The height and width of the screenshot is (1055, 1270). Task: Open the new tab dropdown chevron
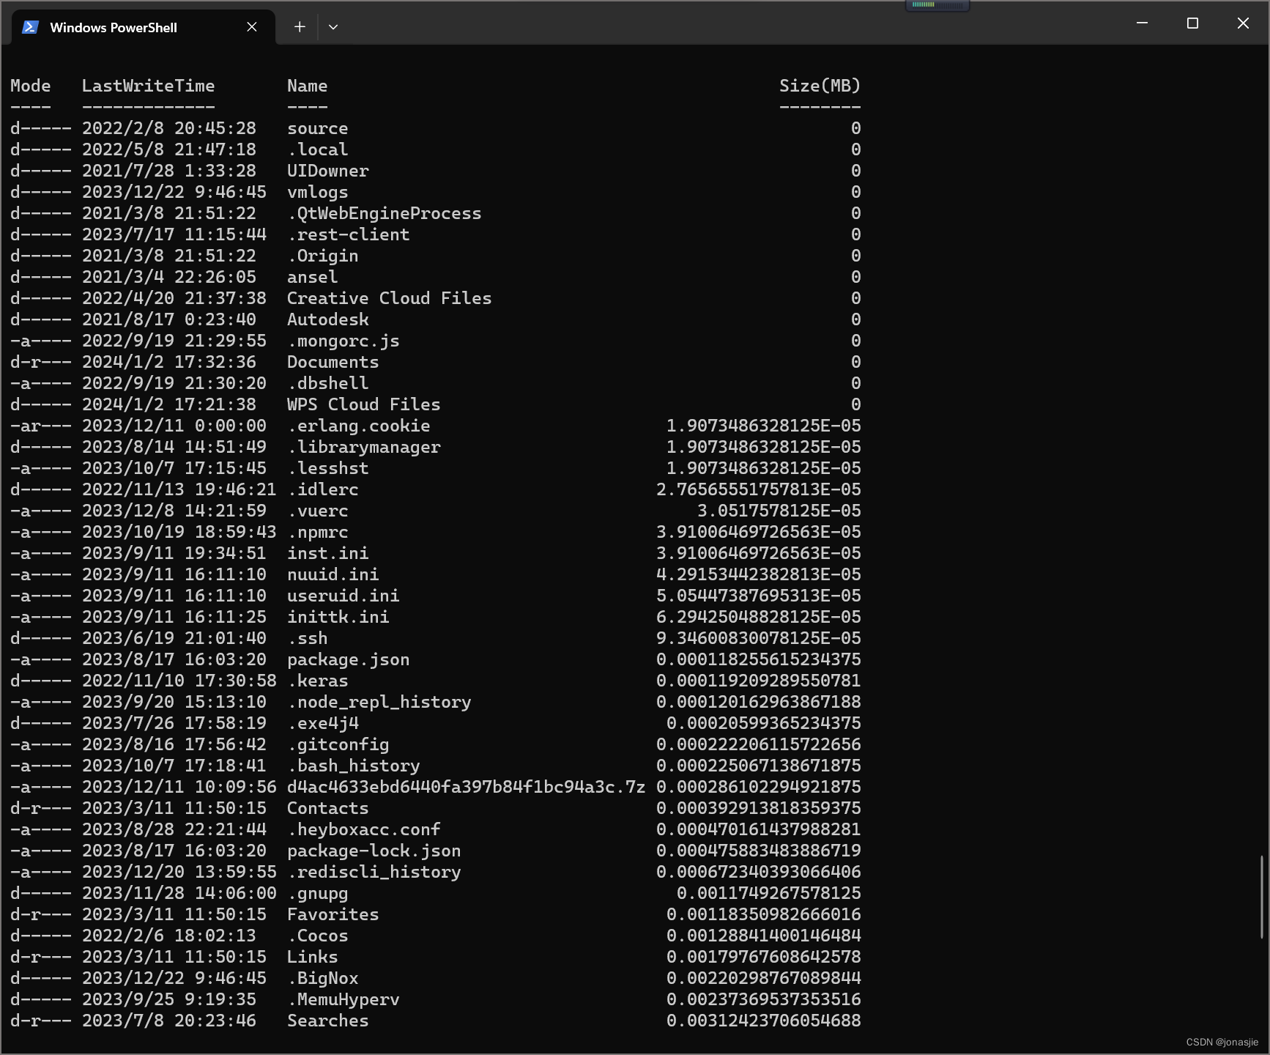pyautogui.click(x=333, y=27)
